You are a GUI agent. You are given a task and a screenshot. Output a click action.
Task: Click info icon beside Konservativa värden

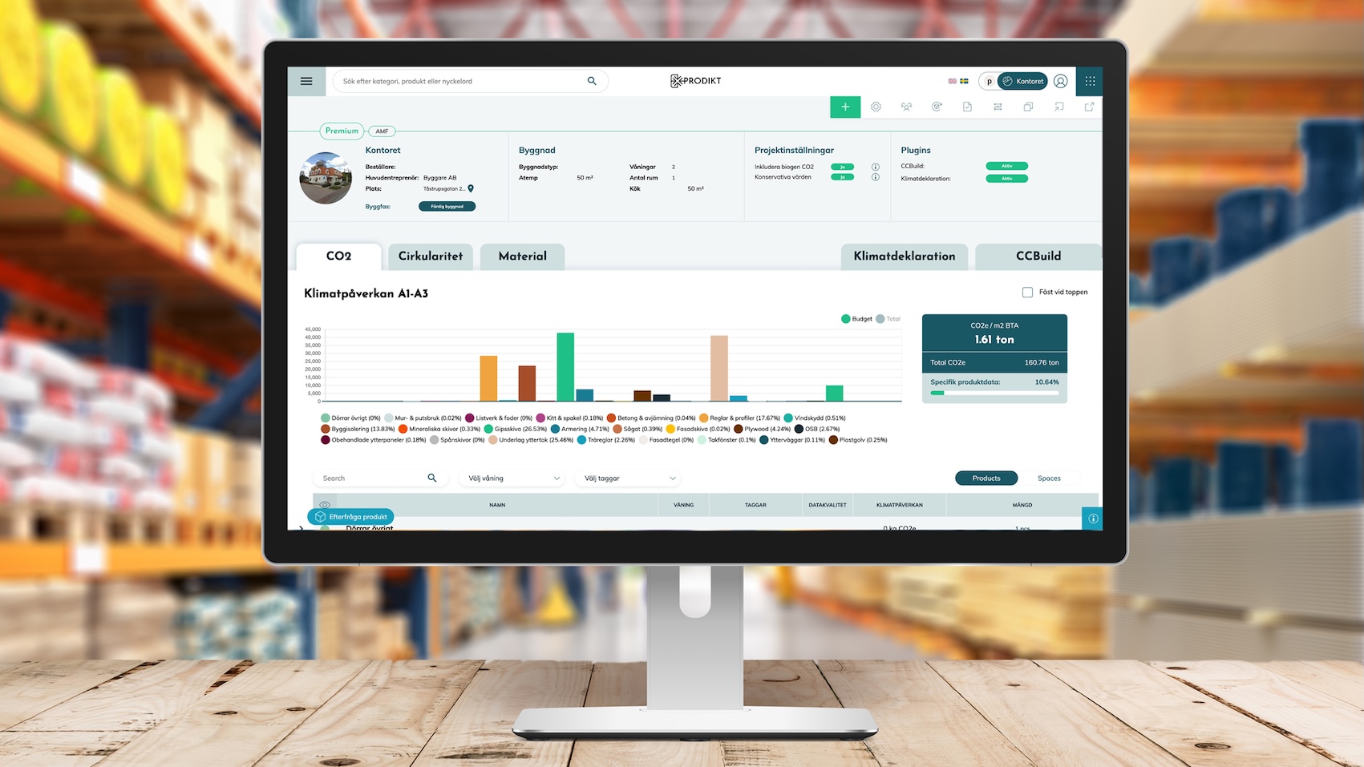pos(876,177)
